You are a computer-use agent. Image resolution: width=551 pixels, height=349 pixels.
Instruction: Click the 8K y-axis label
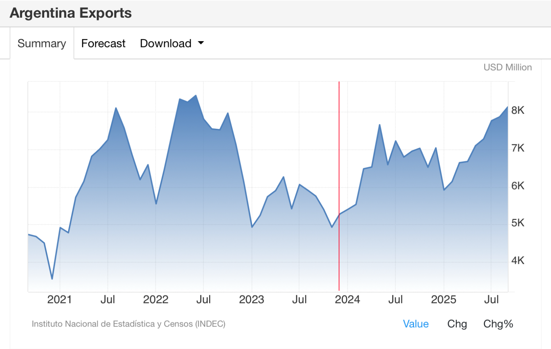[x=518, y=110]
